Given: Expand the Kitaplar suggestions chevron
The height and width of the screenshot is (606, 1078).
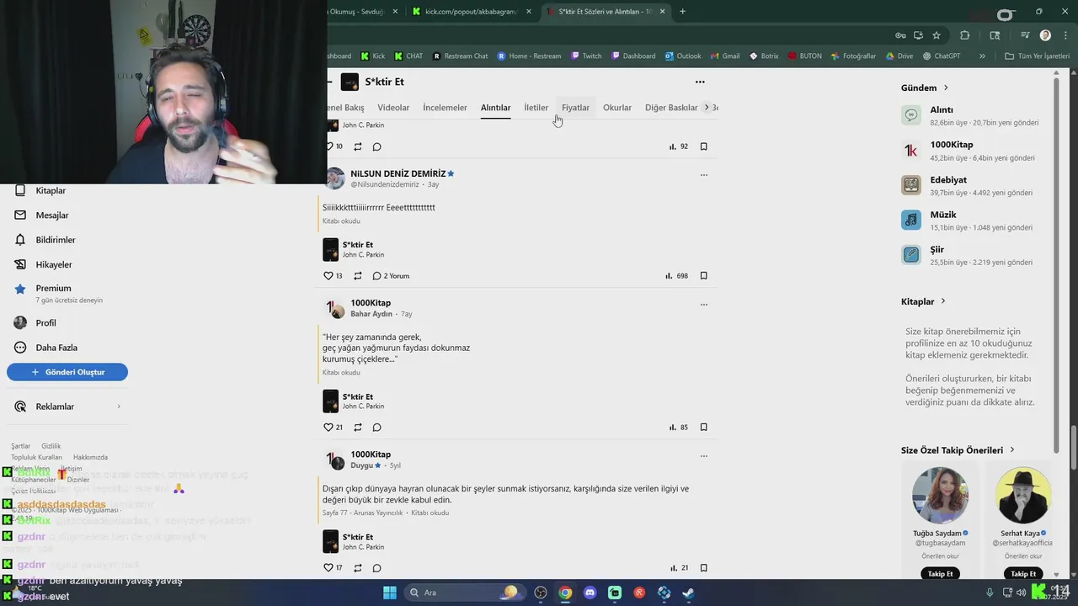Looking at the screenshot, I should click(x=943, y=301).
